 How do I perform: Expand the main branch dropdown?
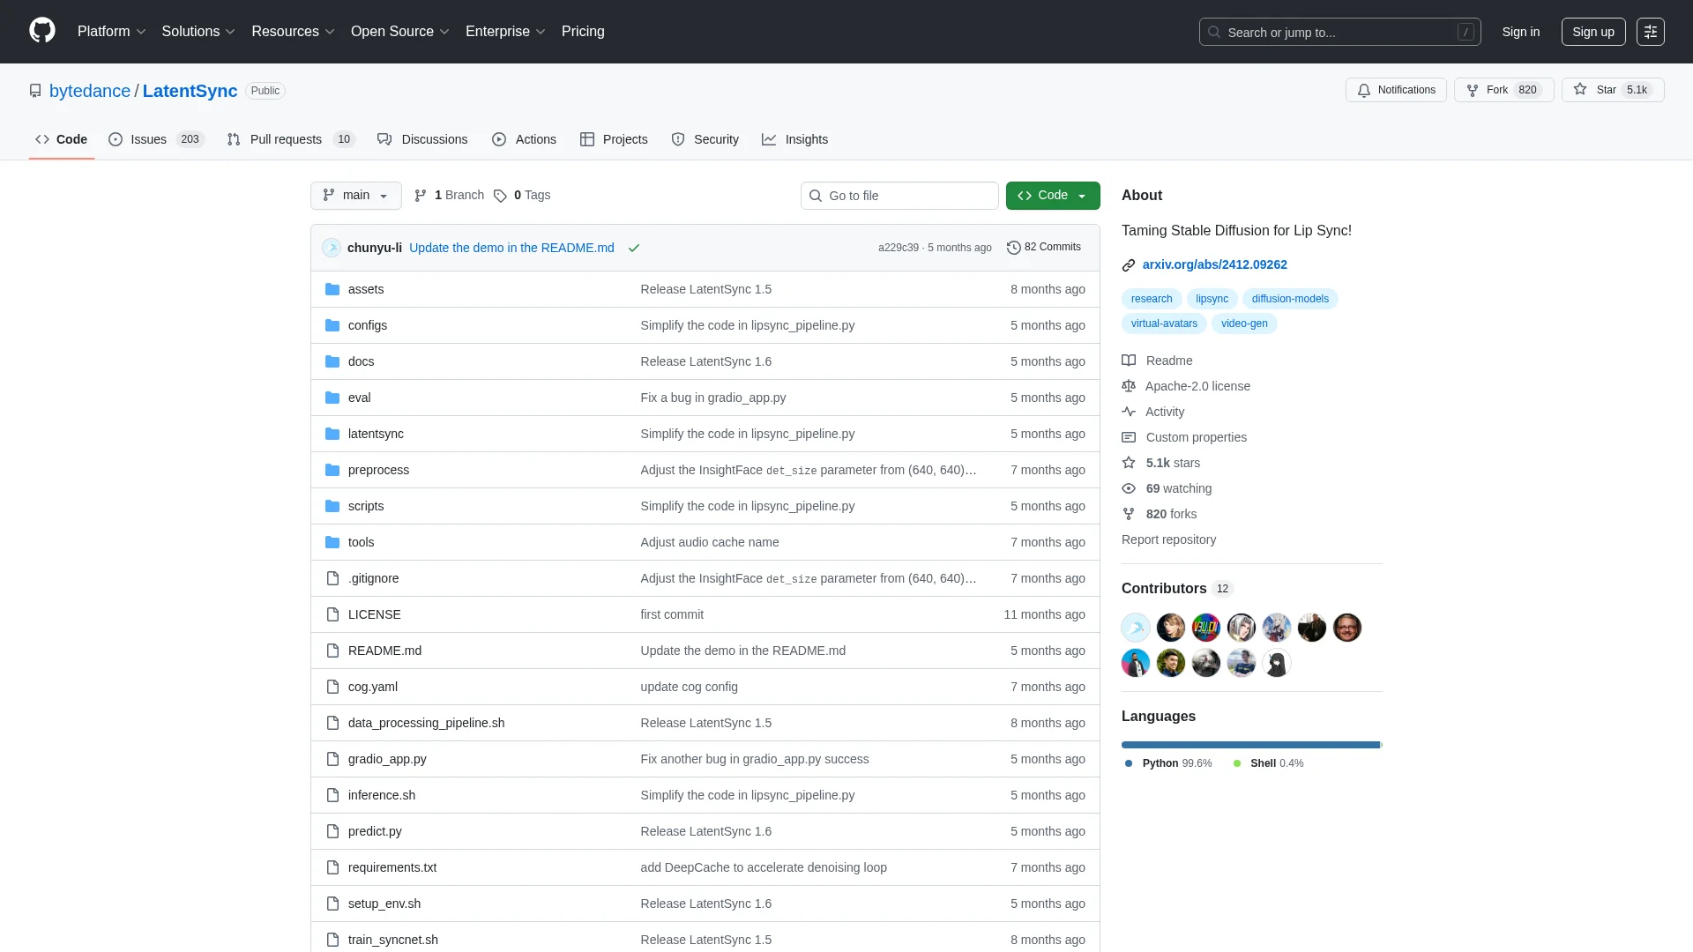355,195
